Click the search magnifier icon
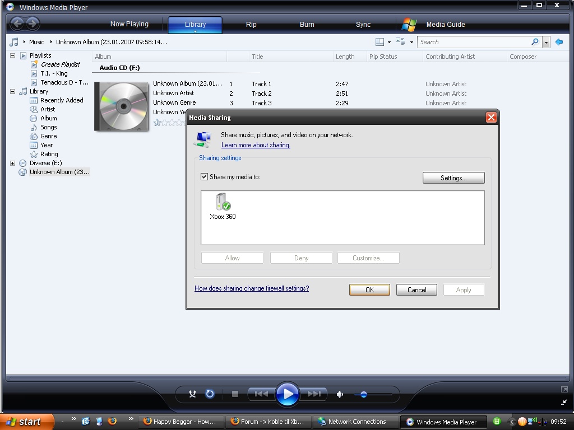This screenshot has height=430, width=574. click(535, 41)
